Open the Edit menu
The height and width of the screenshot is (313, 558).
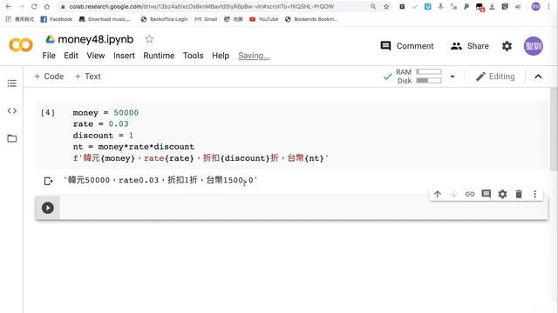pos(71,56)
